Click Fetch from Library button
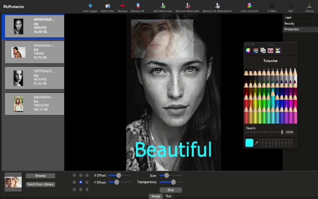 click(41, 184)
